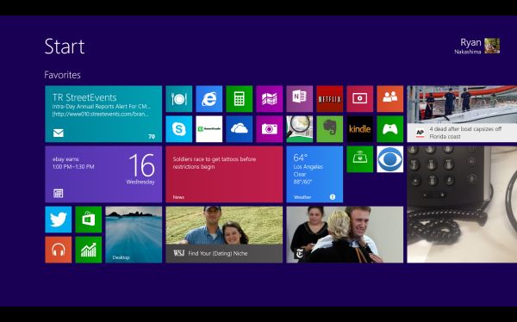Open the Calculator tile

(240, 99)
